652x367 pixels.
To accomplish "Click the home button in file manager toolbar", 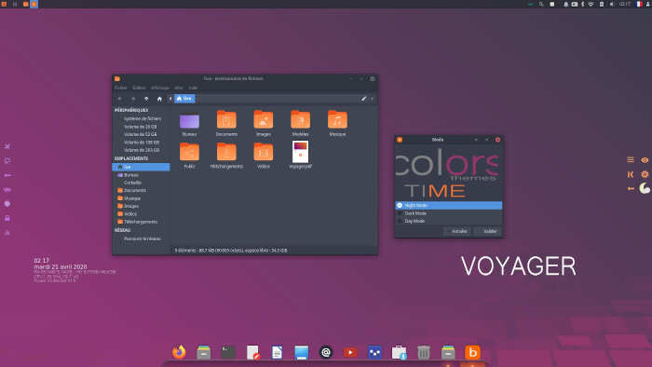I will point(159,99).
